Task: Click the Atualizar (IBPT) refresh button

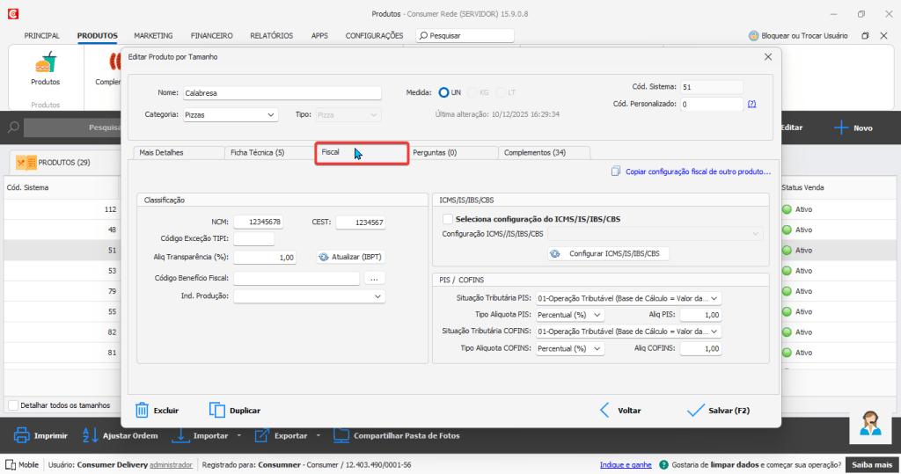Action: coord(351,257)
